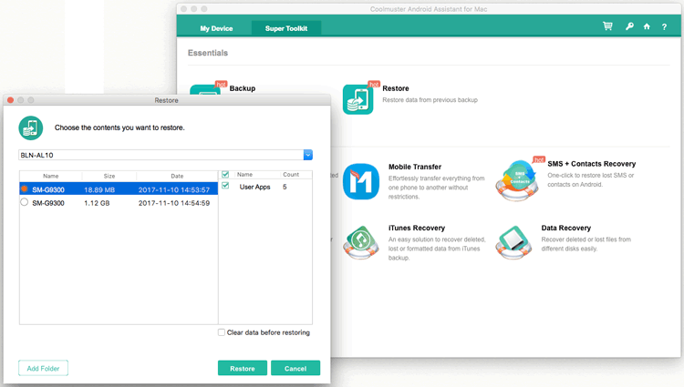Sort backups by Name column header
This screenshot has height=387, width=684.
click(50, 176)
